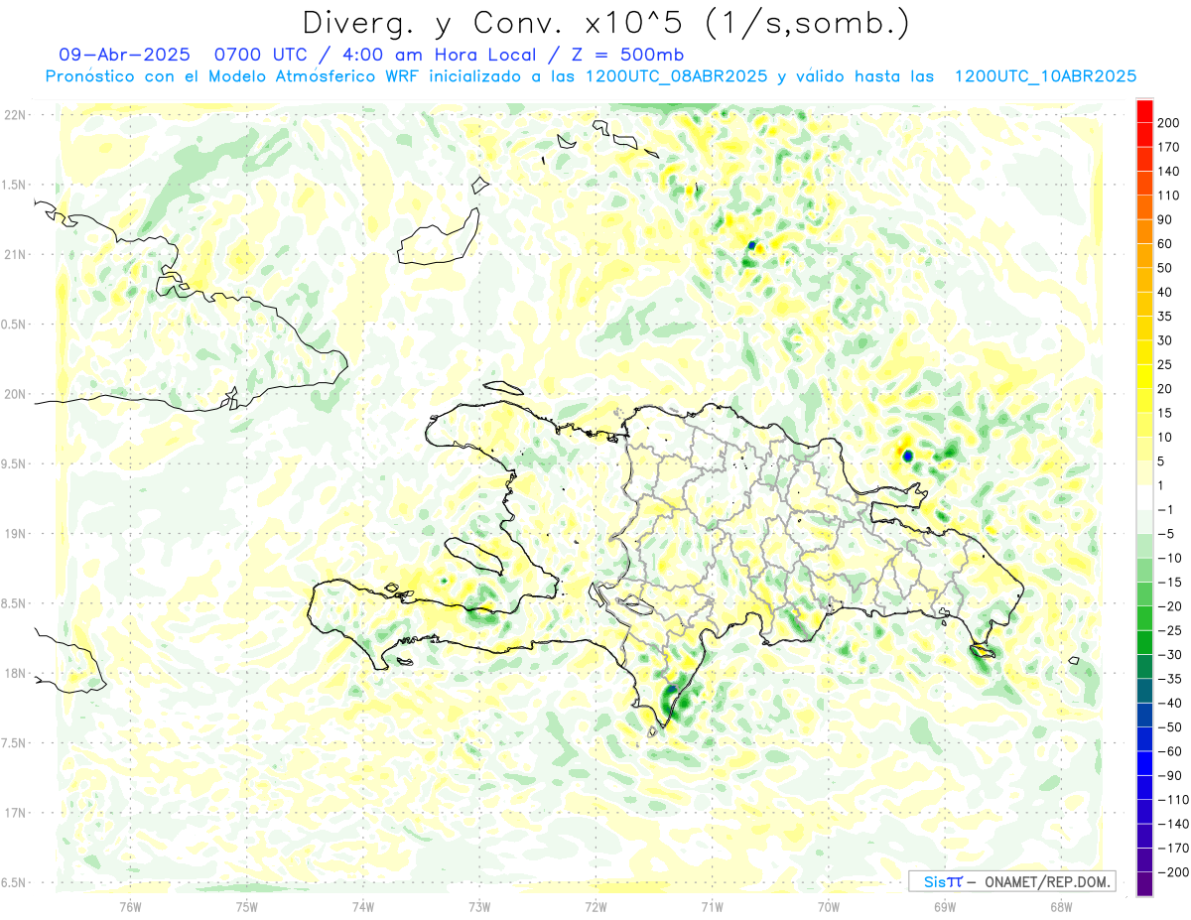Click the '110' positive colorbar value
Viewport: 1191px width, 920px height.
1169,196
